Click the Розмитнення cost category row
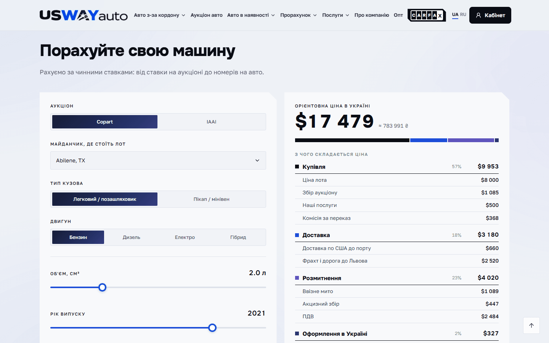This screenshot has width=549, height=343. point(397,278)
